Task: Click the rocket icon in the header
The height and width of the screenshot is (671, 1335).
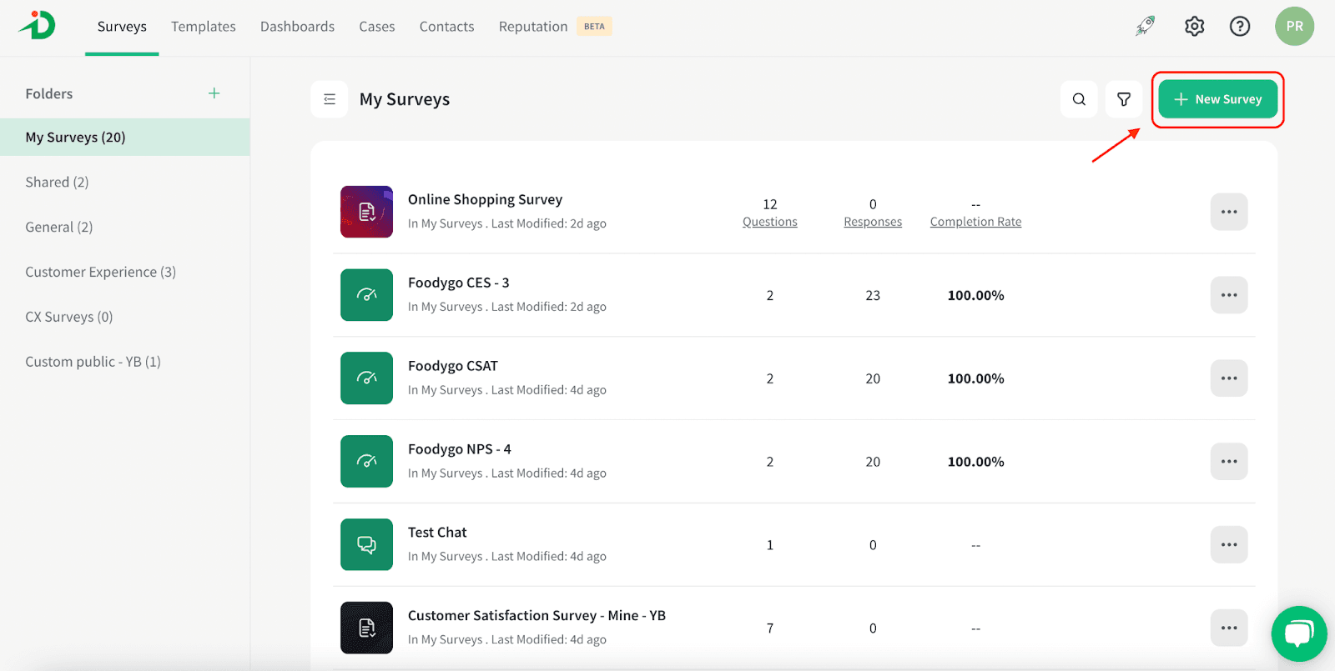Action: 1145,27
